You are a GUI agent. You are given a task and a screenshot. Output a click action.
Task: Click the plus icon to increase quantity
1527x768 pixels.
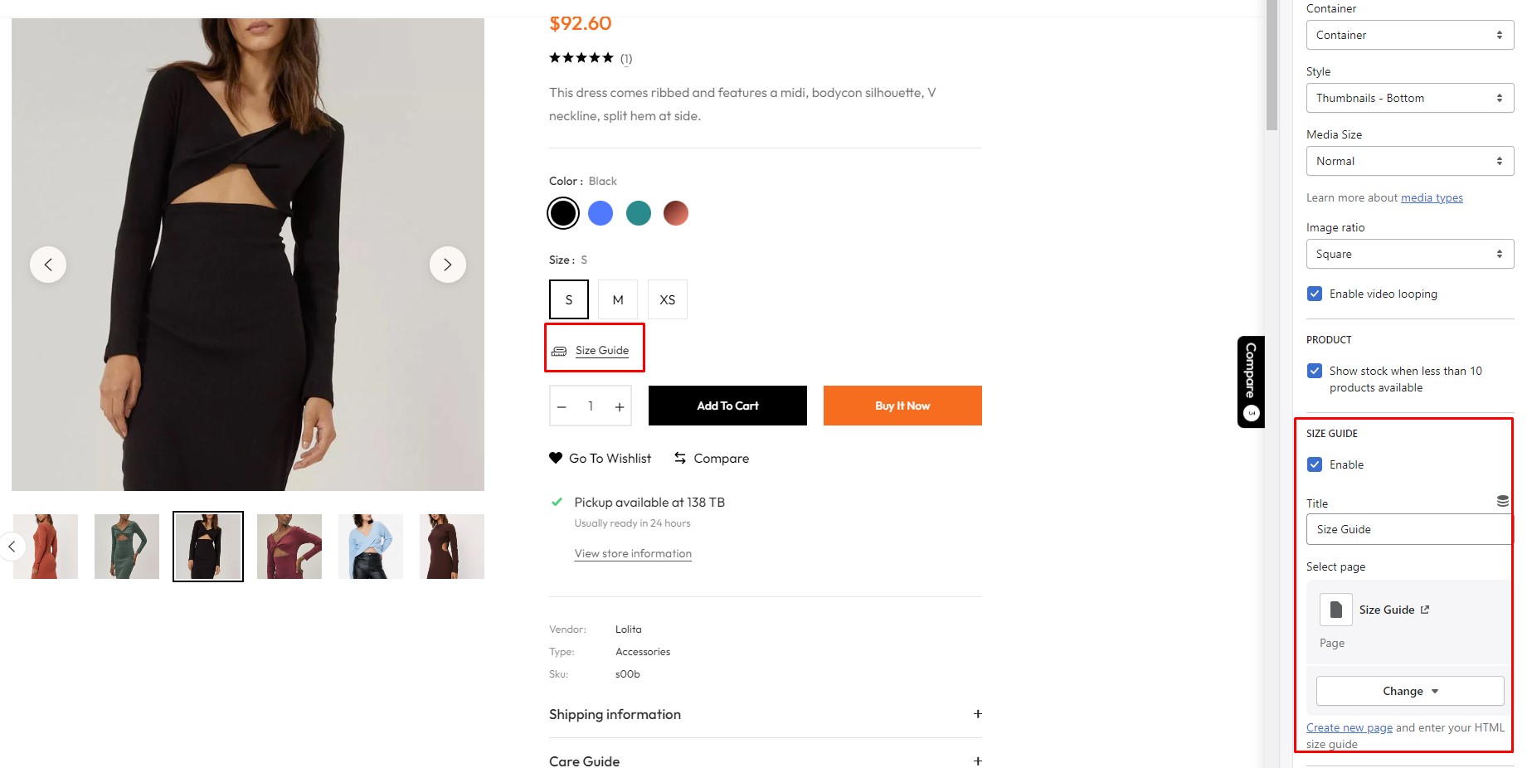coord(620,406)
